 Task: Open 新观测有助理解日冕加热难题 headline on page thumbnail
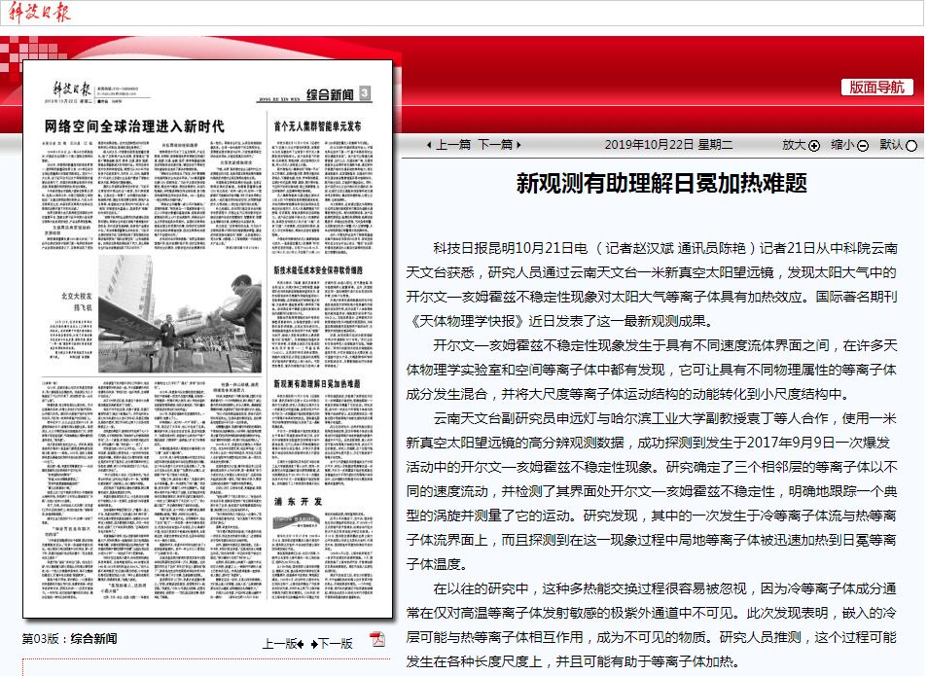coord(317,383)
